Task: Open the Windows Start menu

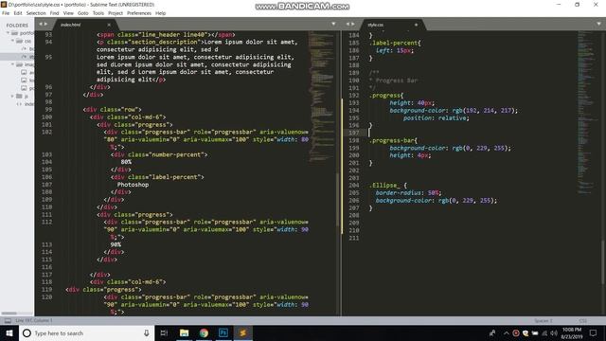Action: coord(9,332)
